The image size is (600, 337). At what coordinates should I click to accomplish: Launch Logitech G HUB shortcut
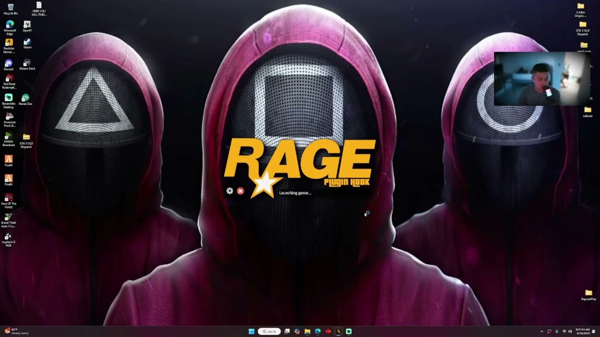[8, 240]
